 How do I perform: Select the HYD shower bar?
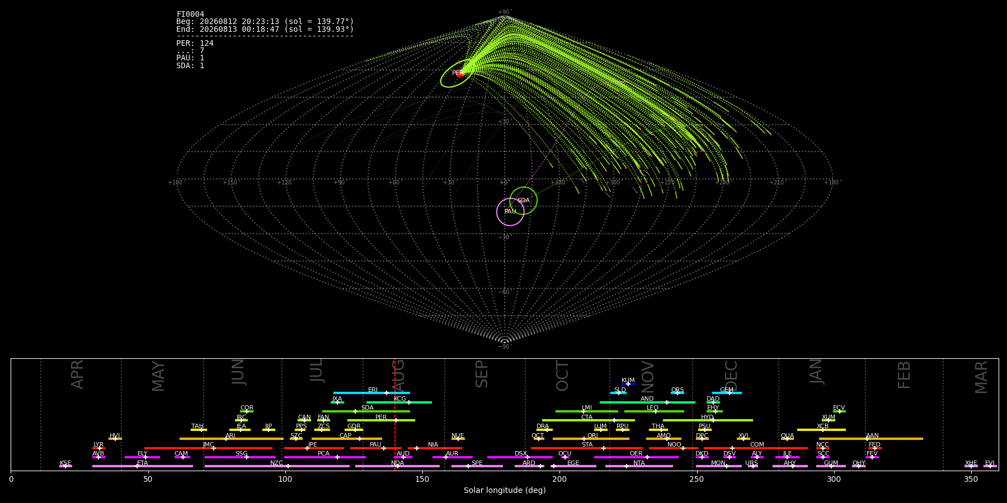tap(708, 420)
